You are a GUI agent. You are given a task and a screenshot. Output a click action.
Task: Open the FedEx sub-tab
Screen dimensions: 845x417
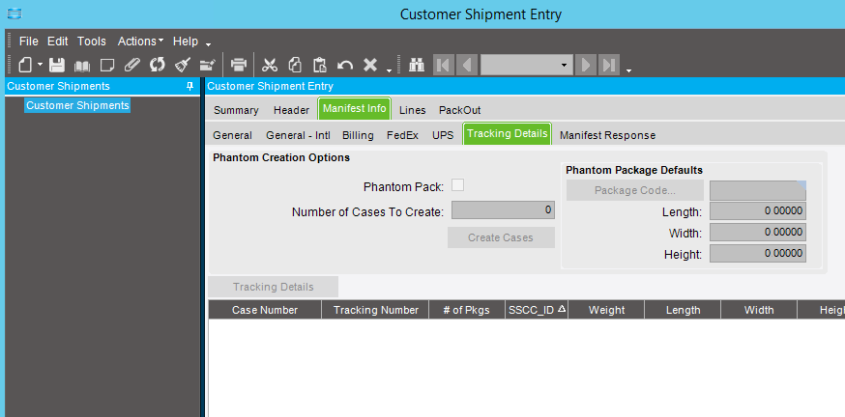[x=402, y=135]
